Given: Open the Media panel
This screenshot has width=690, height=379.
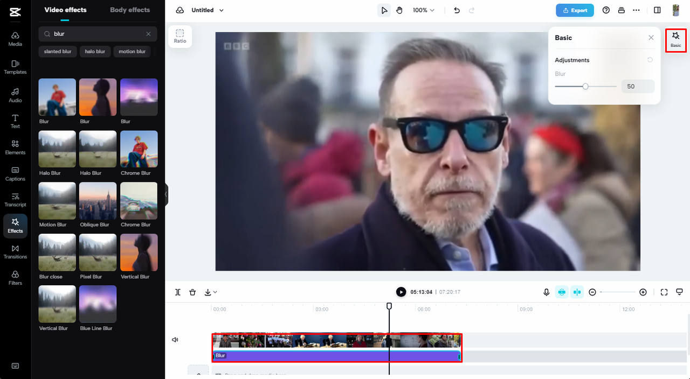Looking at the screenshot, I should click(15, 39).
